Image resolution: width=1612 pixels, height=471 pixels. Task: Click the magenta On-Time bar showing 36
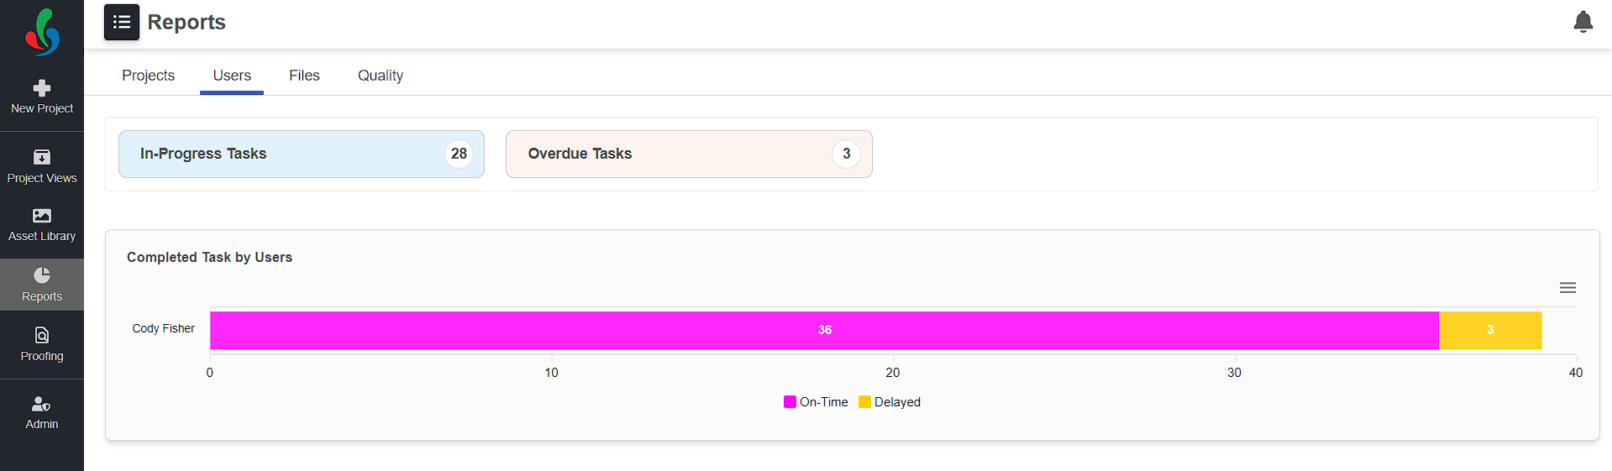[x=824, y=330]
